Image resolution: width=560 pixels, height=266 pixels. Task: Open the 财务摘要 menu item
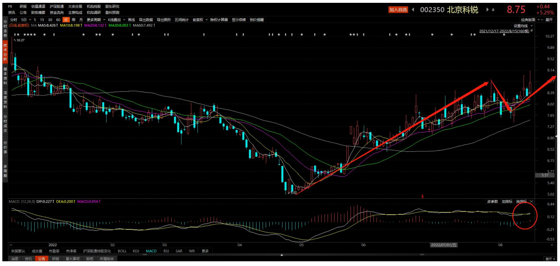pos(39,13)
